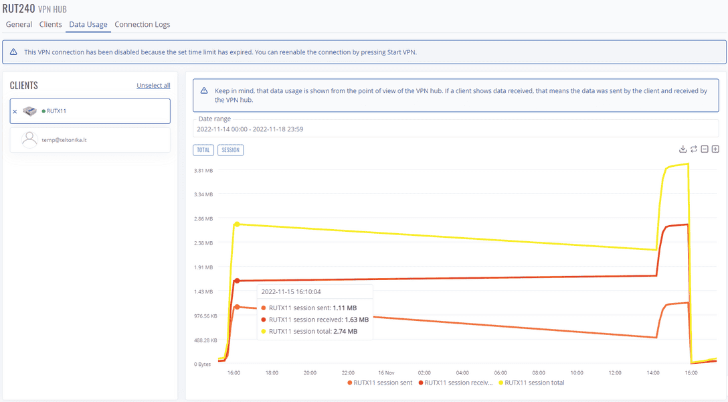Deselect RUTX11 using the X icon
728x402 pixels.
click(x=15, y=112)
